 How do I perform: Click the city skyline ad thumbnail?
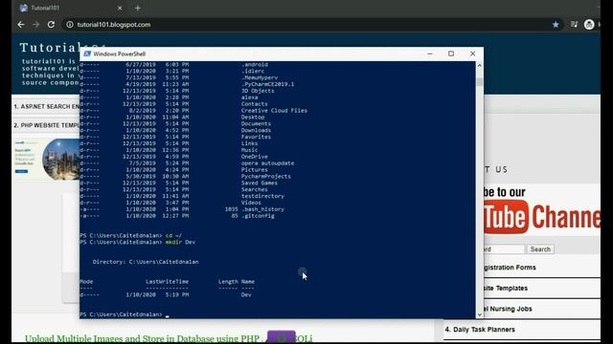coord(61,160)
